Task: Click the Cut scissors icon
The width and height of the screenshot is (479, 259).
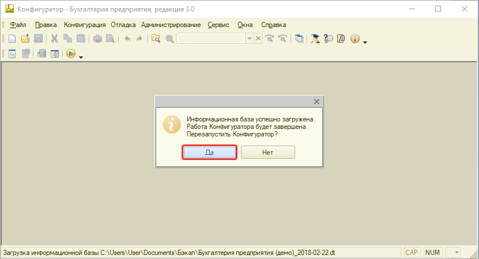Action: (54, 39)
